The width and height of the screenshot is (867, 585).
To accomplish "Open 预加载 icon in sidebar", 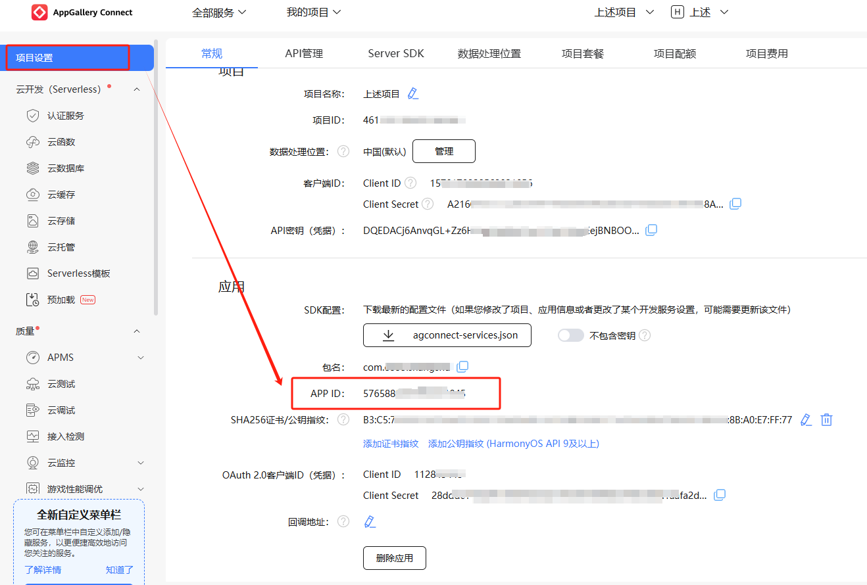I will pos(33,300).
